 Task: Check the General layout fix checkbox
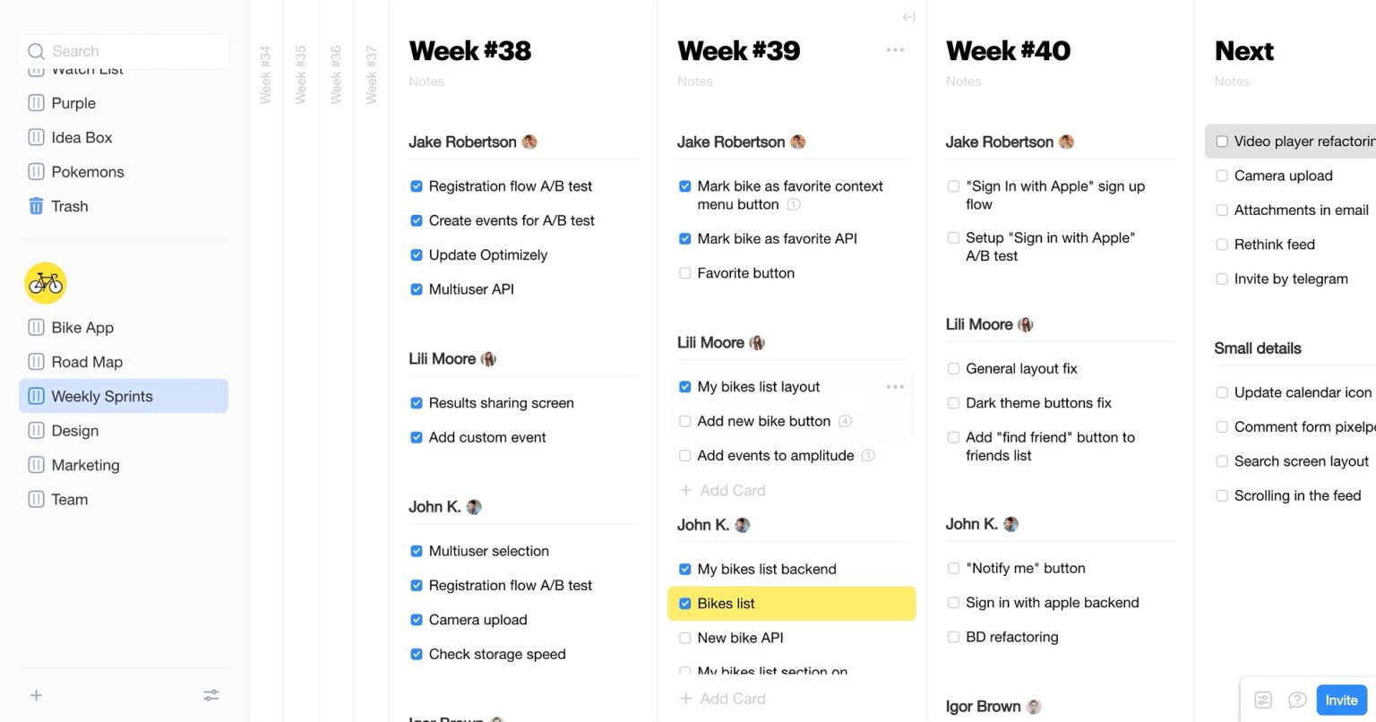[x=954, y=368]
